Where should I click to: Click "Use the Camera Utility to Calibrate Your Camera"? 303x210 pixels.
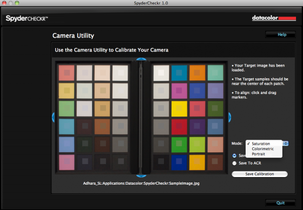coord(111,50)
